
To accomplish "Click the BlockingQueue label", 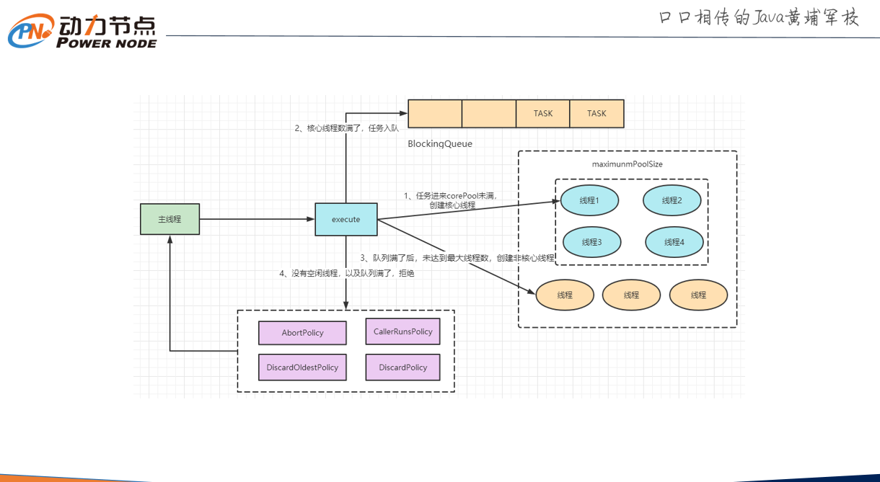I will pos(440,143).
